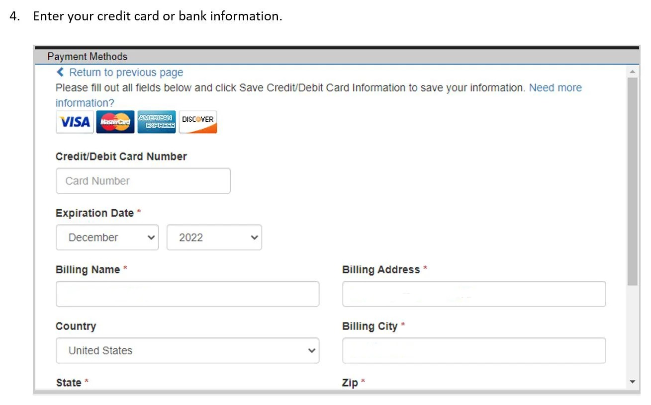Click the MasterCard logo
The height and width of the screenshot is (405, 651).
pyautogui.click(x=115, y=122)
